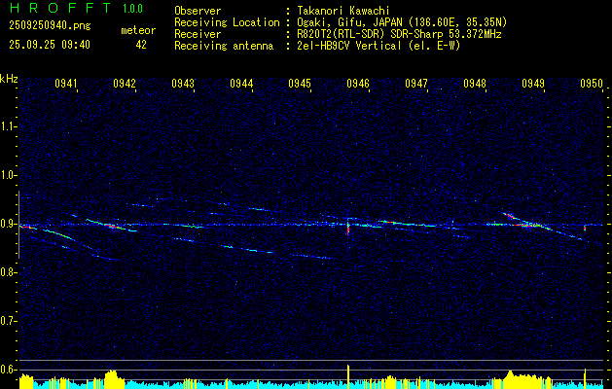
Task: Click receiver R820T2(RTL-SDR) SDR-Sharp text
Action: coord(370,34)
